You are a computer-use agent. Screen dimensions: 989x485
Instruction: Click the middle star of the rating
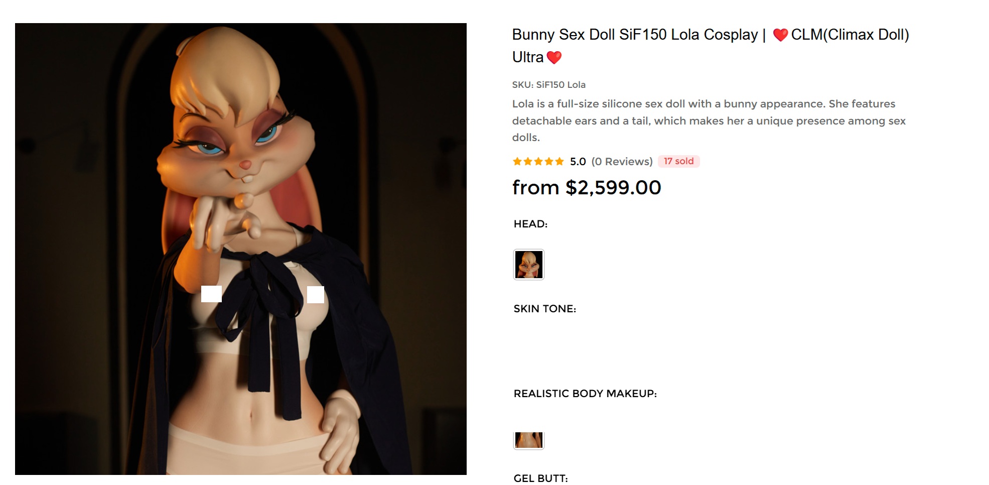pos(538,161)
